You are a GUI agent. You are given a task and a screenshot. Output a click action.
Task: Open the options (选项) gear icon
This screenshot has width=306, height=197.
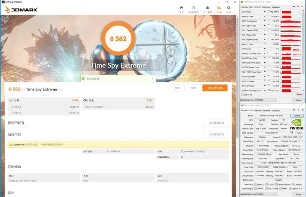(x=228, y=8)
